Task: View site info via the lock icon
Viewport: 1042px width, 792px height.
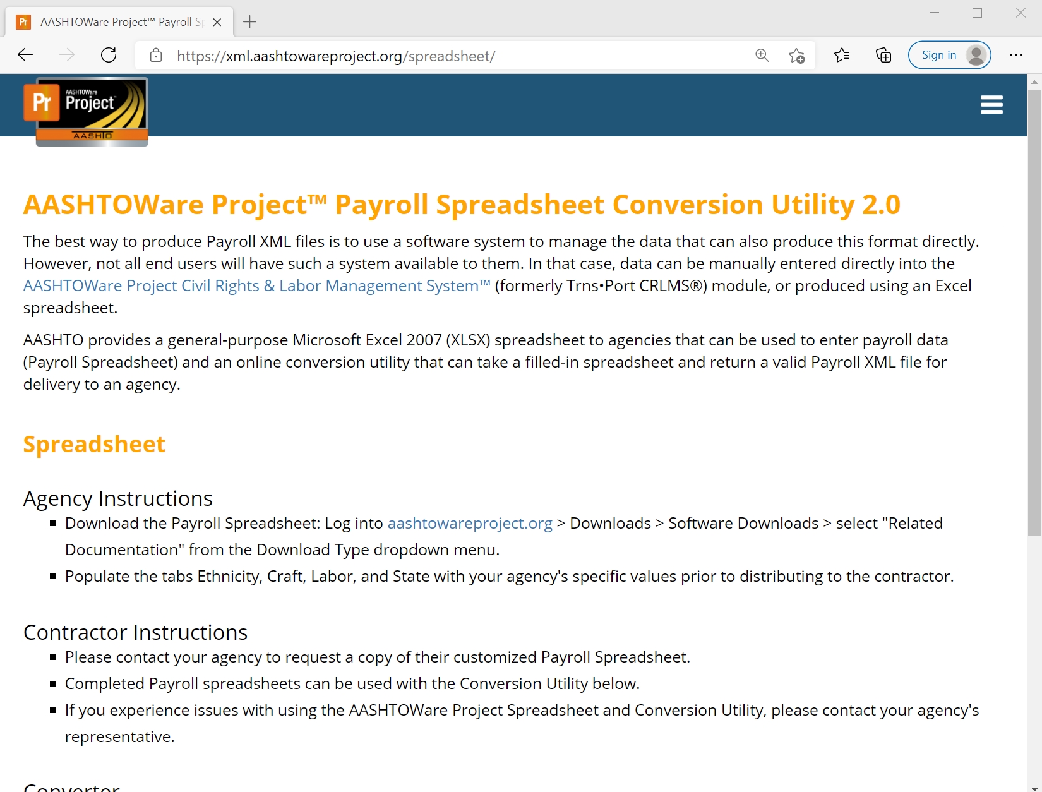Action: click(x=156, y=56)
